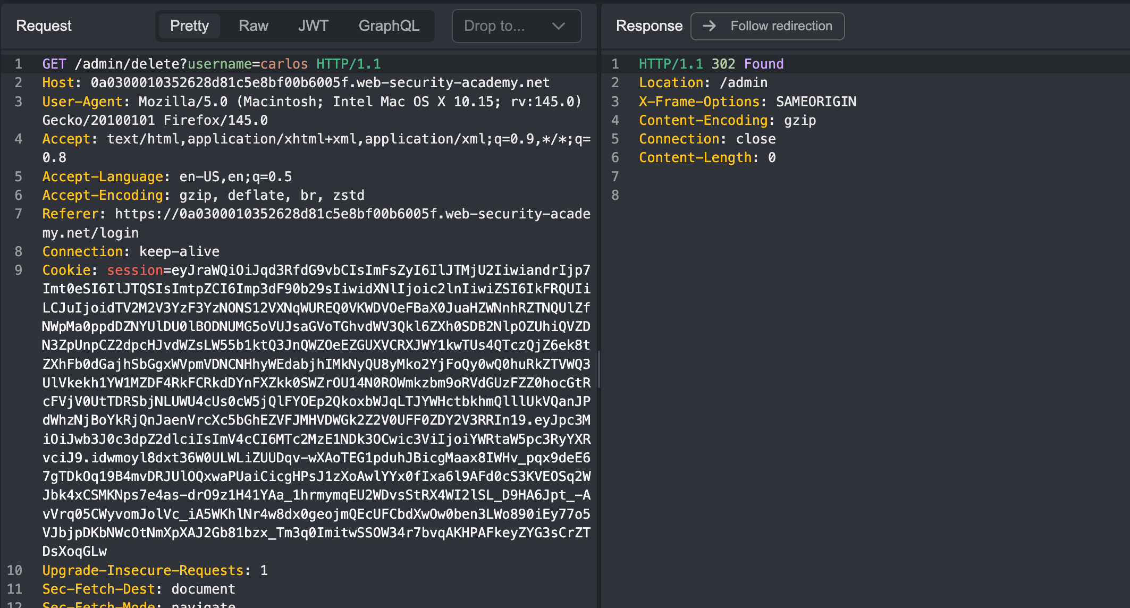Open the JWT tab
Image resolution: width=1130 pixels, height=608 pixels.
click(313, 26)
